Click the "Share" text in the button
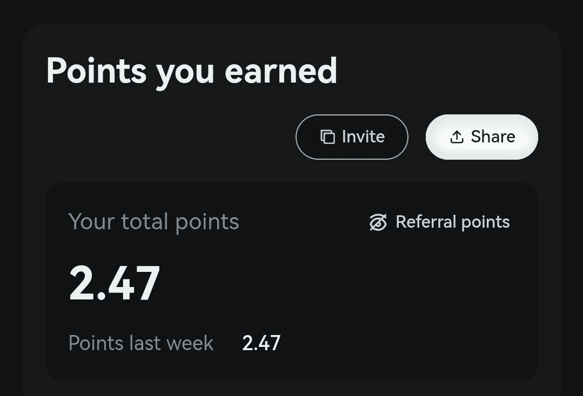The width and height of the screenshot is (583, 396). click(x=493, y=137)
